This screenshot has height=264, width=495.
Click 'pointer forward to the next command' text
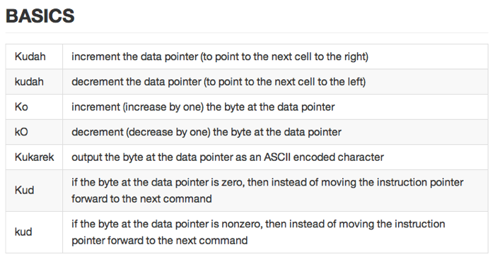point(159,241)
